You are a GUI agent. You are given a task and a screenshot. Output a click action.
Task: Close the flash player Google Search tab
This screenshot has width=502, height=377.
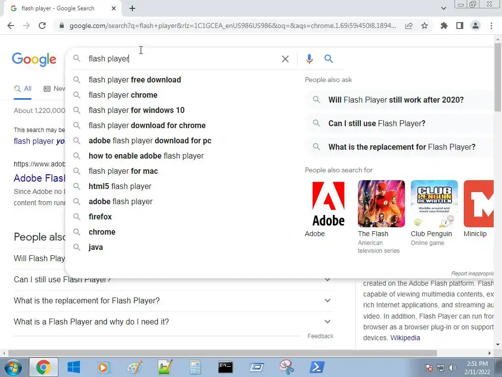(114, 9)
